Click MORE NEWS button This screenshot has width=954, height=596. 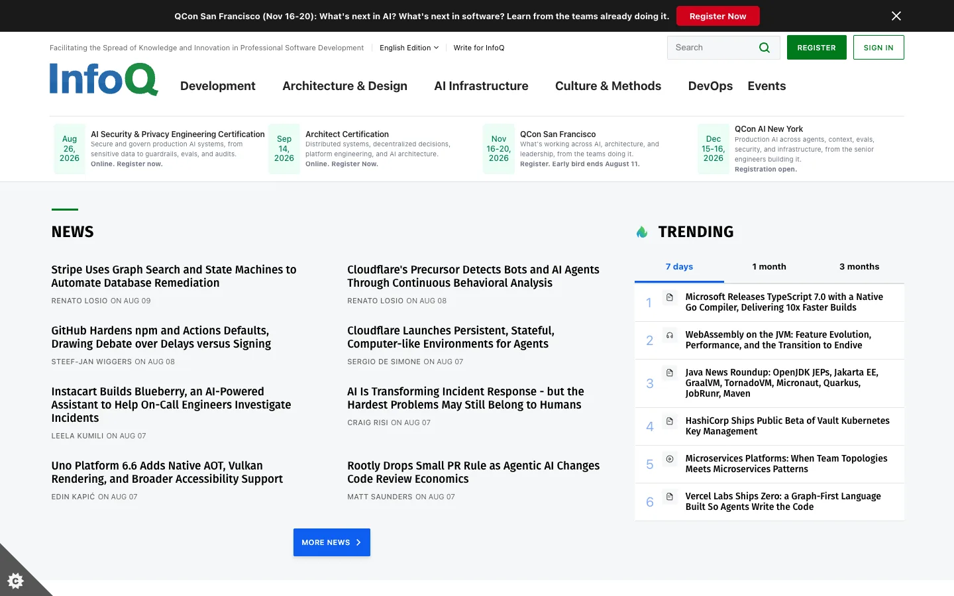pyautogui.click(x=331, y=542)
